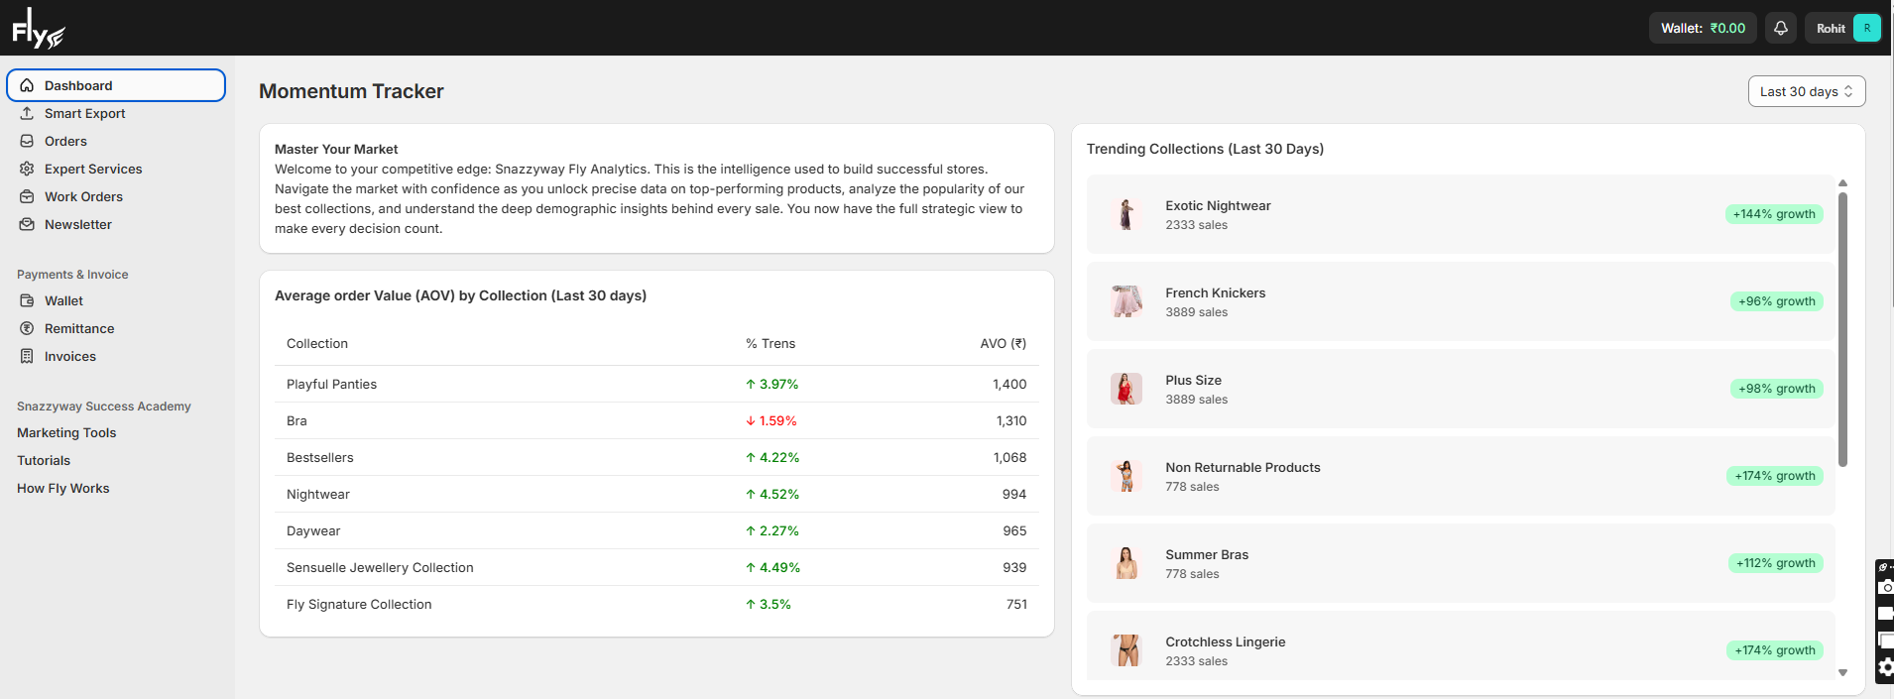Open Newsletter page

coord(77,224)
